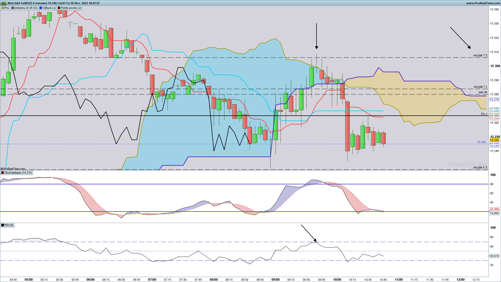This screenshot has height=282, width=501.
Task: Click the blue 15 276 price tag on axis
Action: point(494,99)
